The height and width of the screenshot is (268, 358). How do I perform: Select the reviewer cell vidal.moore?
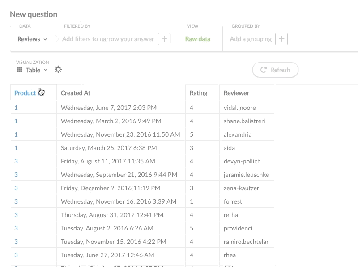(239, 108)
